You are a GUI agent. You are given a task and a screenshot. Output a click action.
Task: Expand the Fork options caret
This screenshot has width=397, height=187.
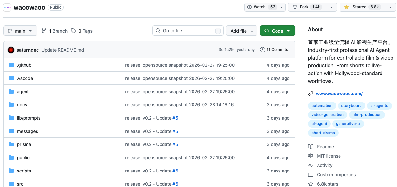pyautogui.click(x=331, y=7)
